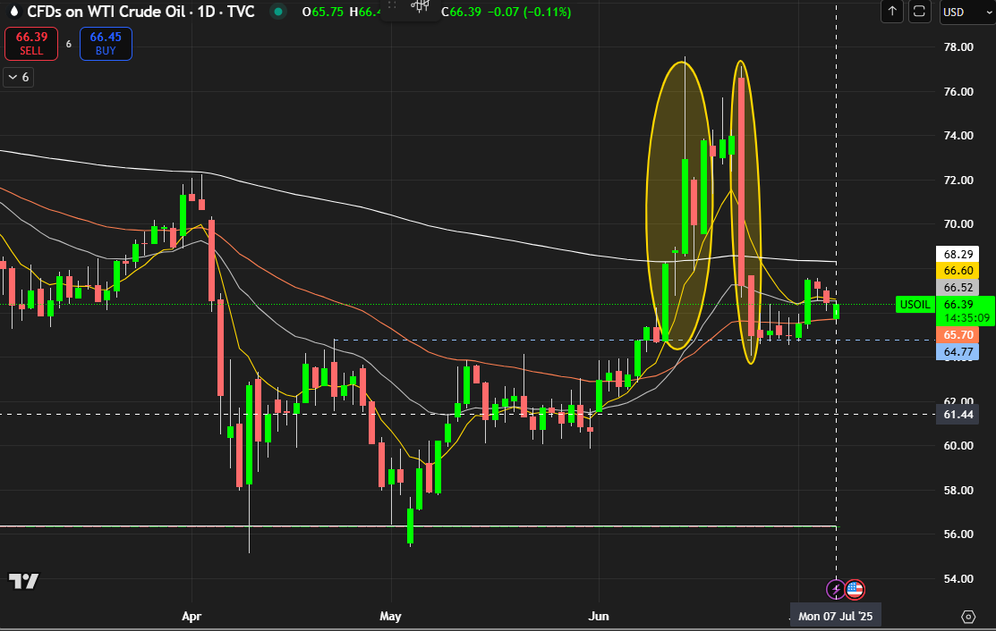Viewport: 996px width, 631px height.
Task: Open chart settings hexagon gear icon
Action: pyautogui.click(x=968, y=617)
